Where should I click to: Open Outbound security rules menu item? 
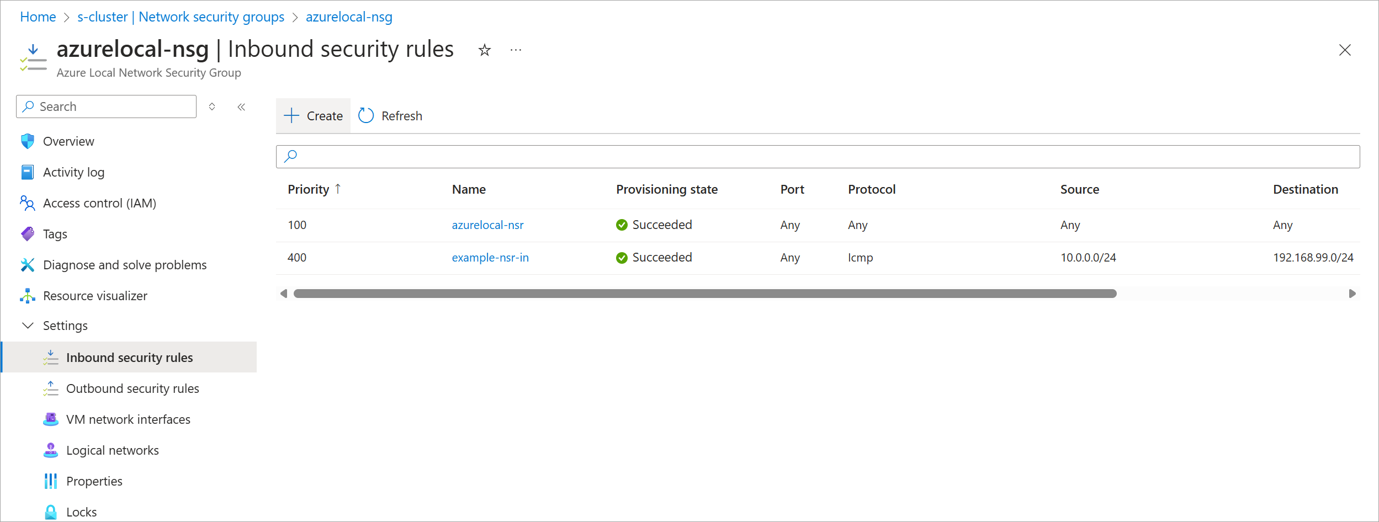(132, 388)
